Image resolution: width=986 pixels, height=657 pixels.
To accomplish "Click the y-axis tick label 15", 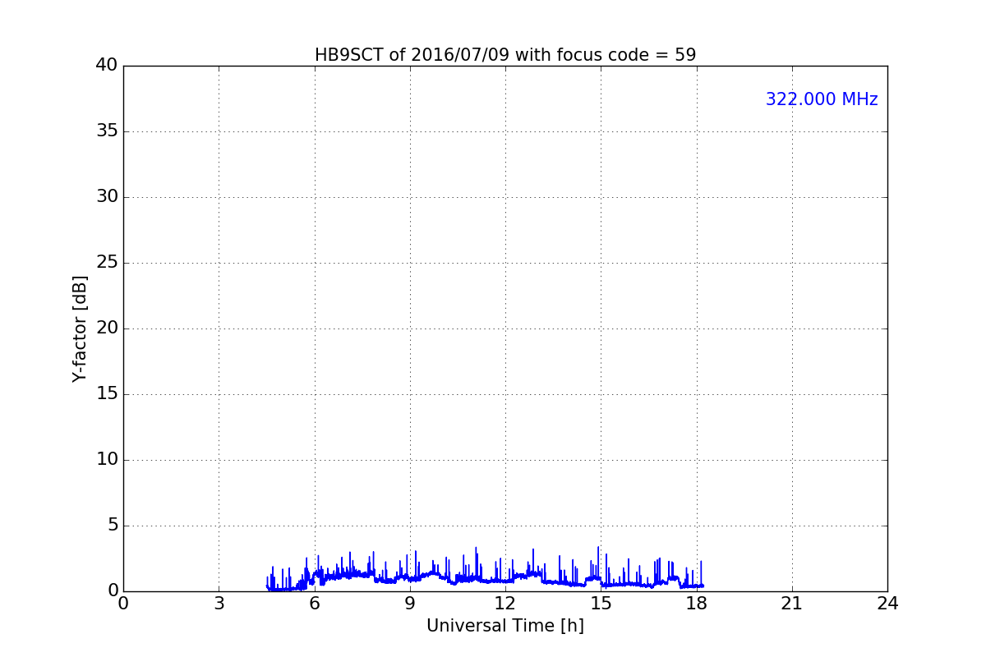I will 107,394.
